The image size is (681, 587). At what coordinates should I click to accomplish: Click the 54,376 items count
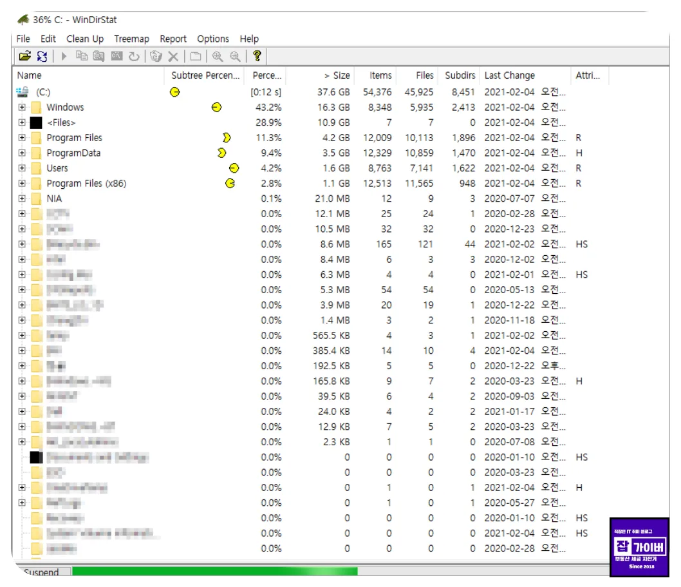[x=377, y=91]
